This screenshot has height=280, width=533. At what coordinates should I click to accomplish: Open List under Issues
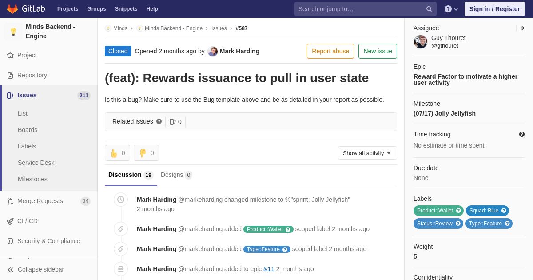click(x=23, y=113)
